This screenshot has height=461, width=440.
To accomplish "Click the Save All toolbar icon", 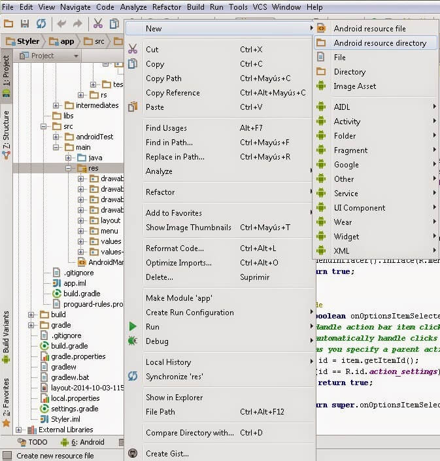I will point(25,24).
